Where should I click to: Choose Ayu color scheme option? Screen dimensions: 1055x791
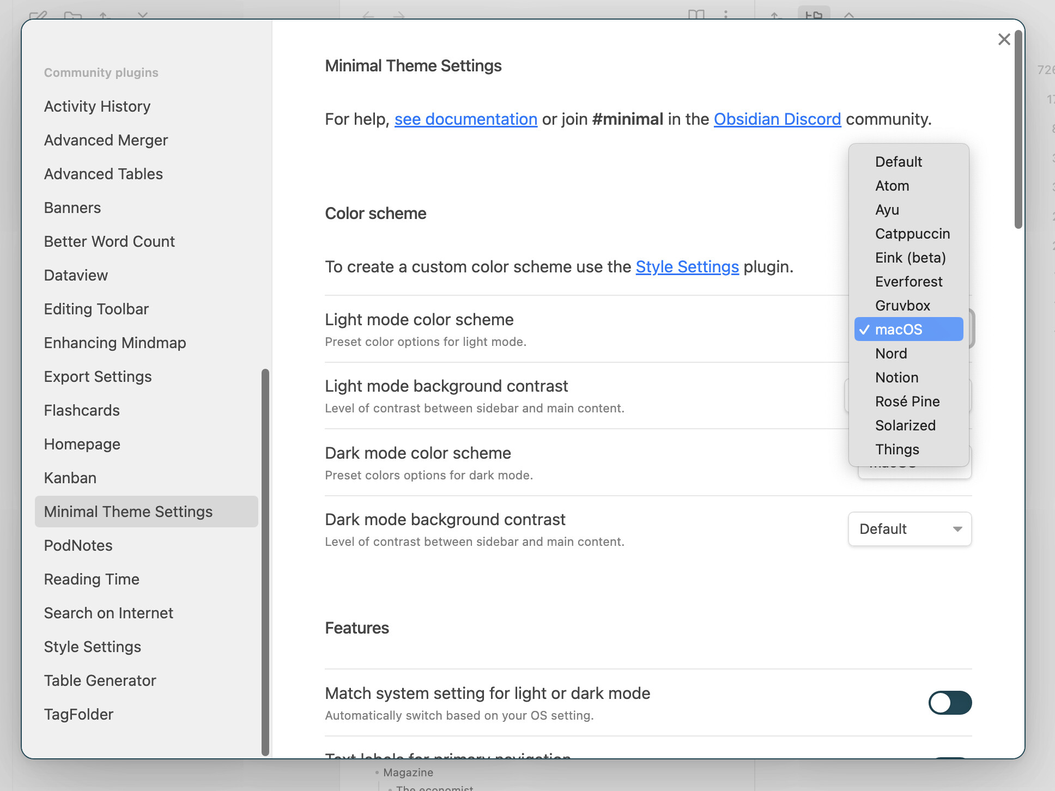point(909,210)
